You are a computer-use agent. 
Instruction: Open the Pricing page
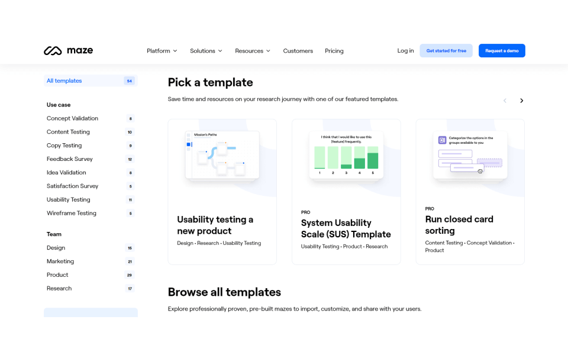pos(334,51)
